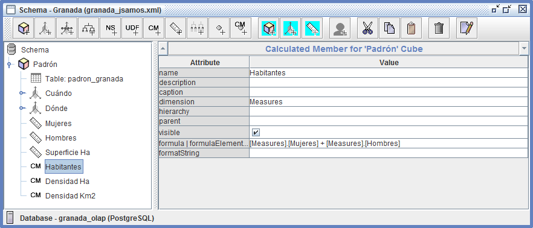
Task: Click the Copy toolbar icon
Action: (x=390, y=28)
